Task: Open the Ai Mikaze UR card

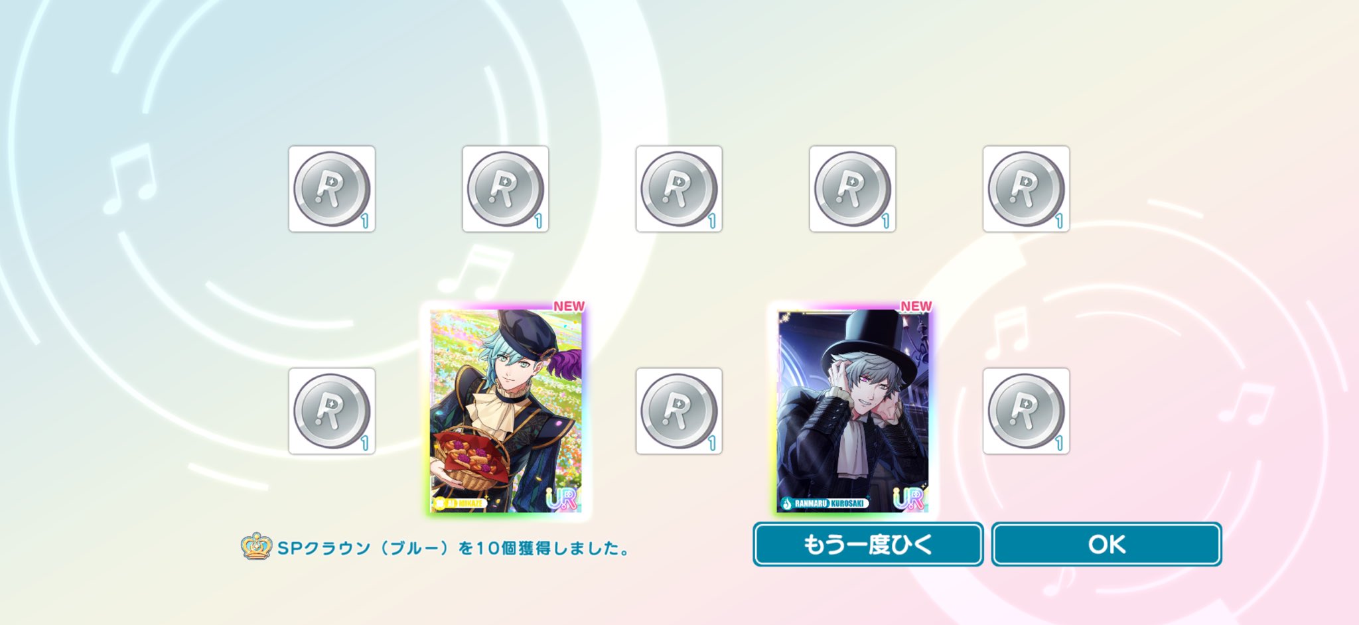Action: pyautogui.click(x=506, y=410)
